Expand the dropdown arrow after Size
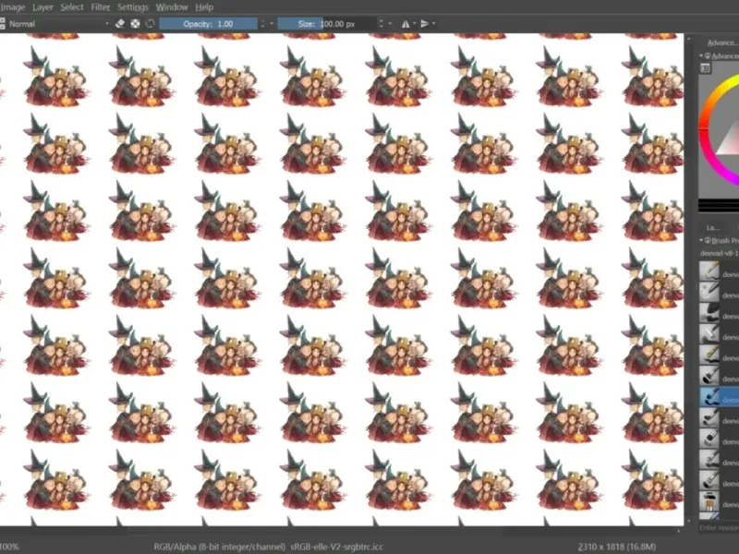This screenshot has height=554, width=739. click(x=390, y=24)
